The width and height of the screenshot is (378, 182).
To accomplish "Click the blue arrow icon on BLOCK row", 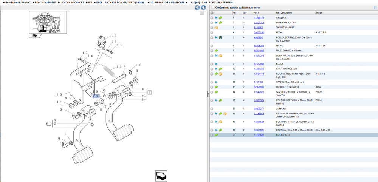I will (x=216, y=64).
